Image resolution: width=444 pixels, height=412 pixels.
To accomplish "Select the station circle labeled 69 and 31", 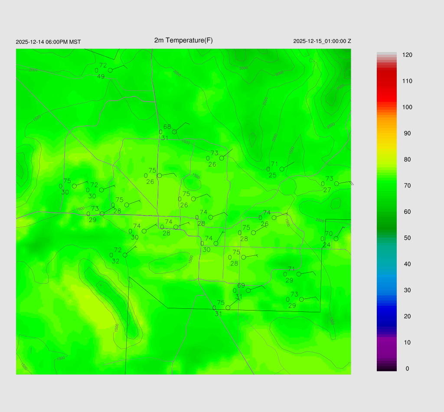I will pos(248,291).
